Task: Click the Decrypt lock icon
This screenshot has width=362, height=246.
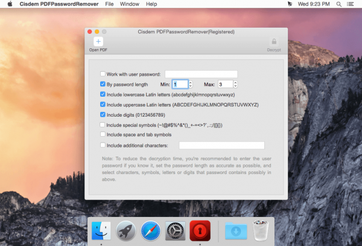Action: pyautogui.click(x=274, y=42)
